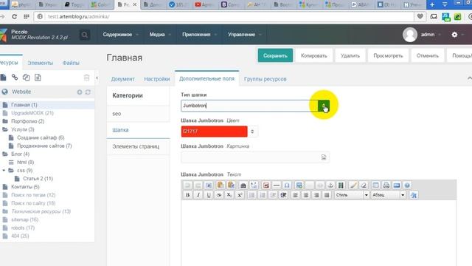Insert an anchor in the editor
472x266 pixels.
(x=330, y=185)
